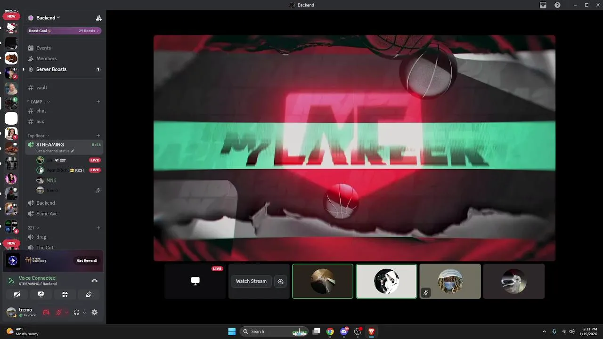Open Chrome from the taskbar
This screenshot has height=339, width=603.
(x=330, y=331)
